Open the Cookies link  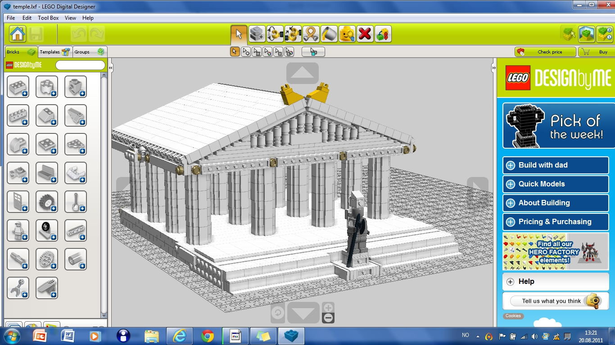513,316
